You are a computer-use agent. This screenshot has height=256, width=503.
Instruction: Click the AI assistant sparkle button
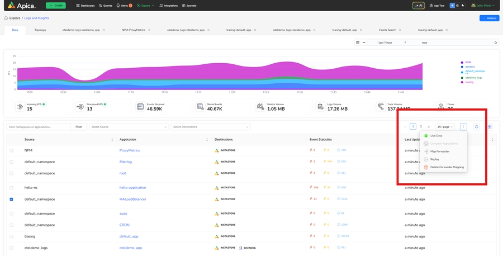[x=419, y=6]
